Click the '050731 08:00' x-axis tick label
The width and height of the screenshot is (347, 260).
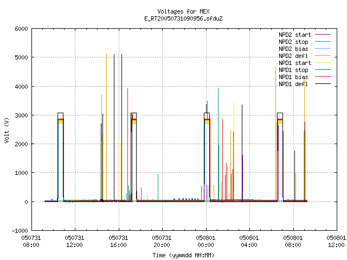click(31, 242)
